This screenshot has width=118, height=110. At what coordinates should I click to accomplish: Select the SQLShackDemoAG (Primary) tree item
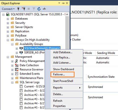[42, 48]
